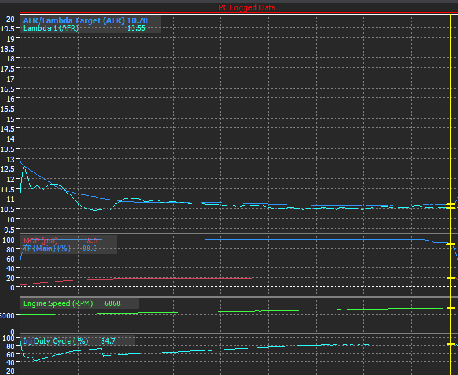This screenshot has height=375, width=458.
Task: Click the TP (Main) (%) legend label
Action: click(46, 249)
